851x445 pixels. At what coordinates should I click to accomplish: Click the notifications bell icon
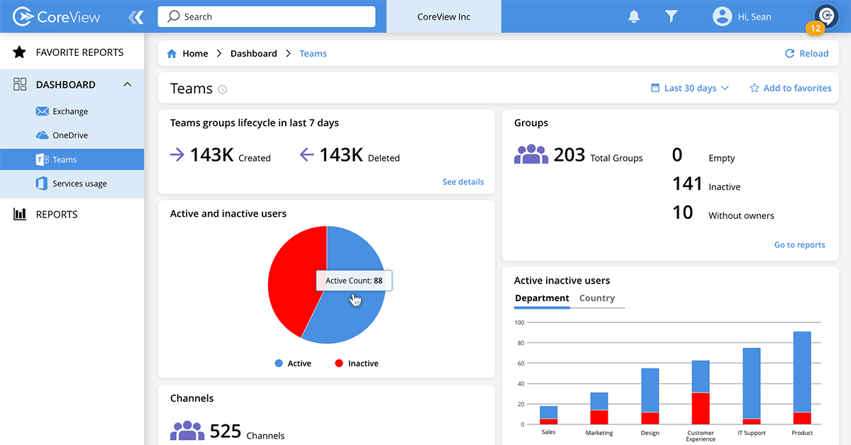click(633, 16)
